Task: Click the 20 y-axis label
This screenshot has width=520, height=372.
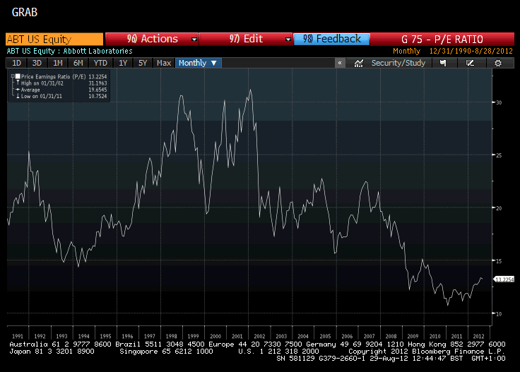Action: coord(499,208)
